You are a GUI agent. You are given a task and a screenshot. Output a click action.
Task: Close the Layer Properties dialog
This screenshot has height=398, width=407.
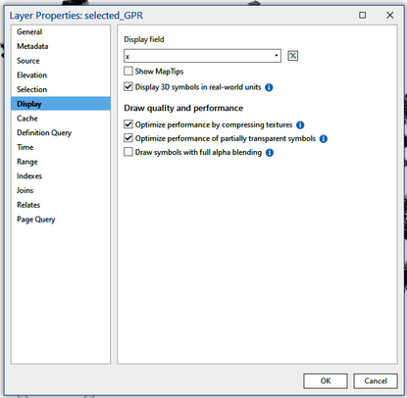[x=389, y=15]
